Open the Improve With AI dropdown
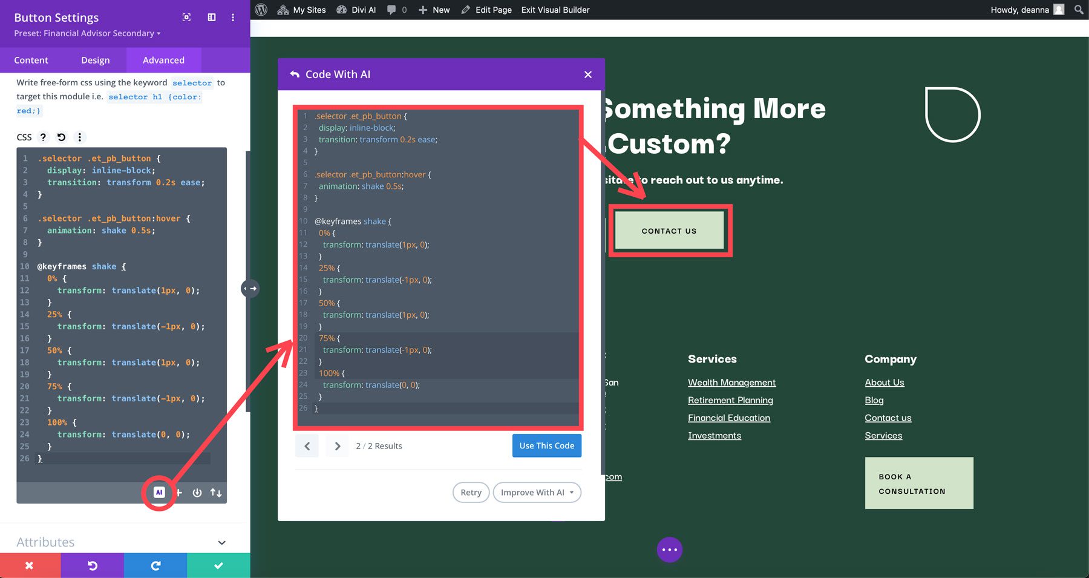This screenshot has height=578, width=1089. coord(537,492)
